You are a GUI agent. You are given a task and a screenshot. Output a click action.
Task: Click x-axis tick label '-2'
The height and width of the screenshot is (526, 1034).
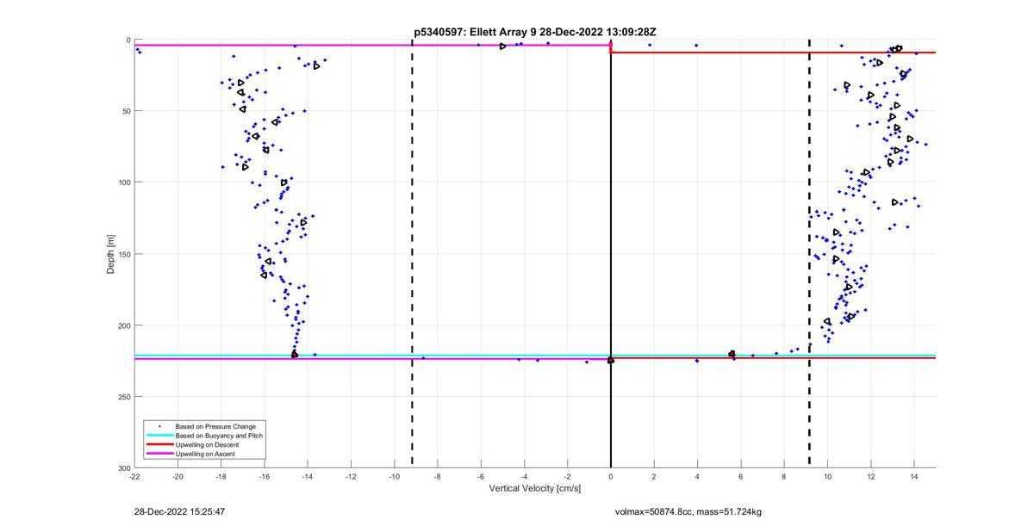tap(567, 476)
